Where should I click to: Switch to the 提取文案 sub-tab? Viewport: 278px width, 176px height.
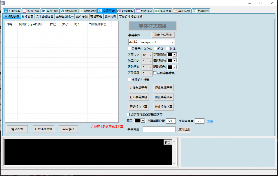(x=27, y=17)
